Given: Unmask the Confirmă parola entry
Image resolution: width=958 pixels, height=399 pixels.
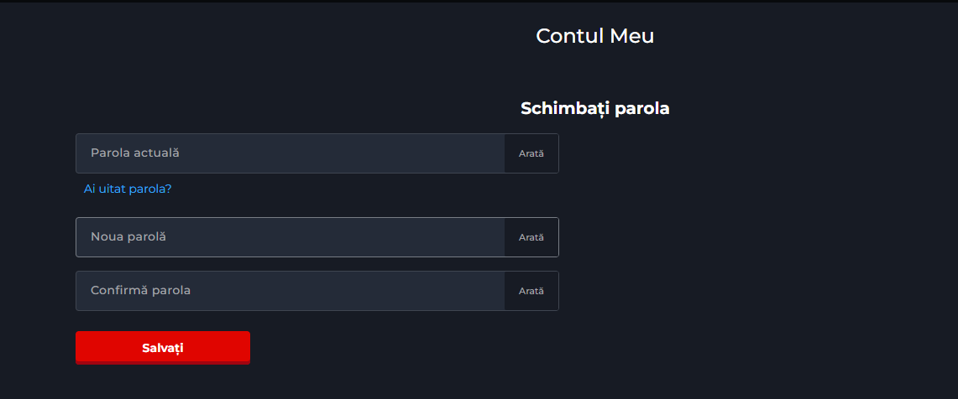Looking at the screenshot, I should (531, 291).
